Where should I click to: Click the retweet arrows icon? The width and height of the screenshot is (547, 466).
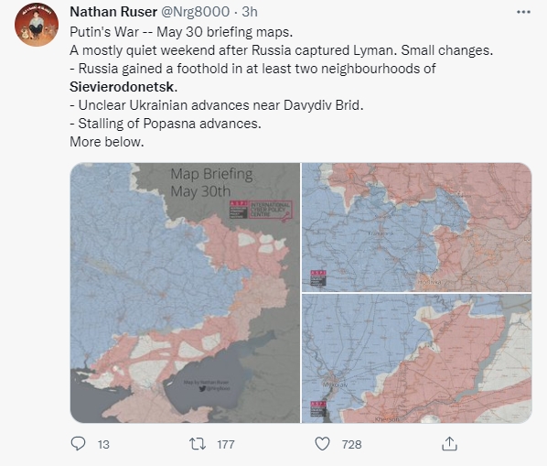pos(198,444)
